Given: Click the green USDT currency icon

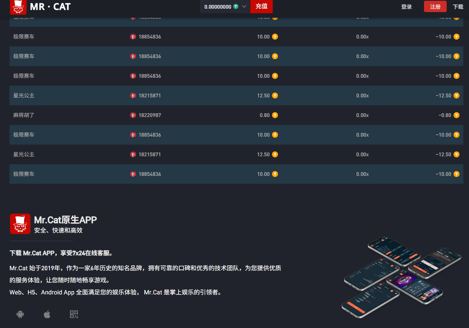Looking at the screenshot, I should coord(236,7).
